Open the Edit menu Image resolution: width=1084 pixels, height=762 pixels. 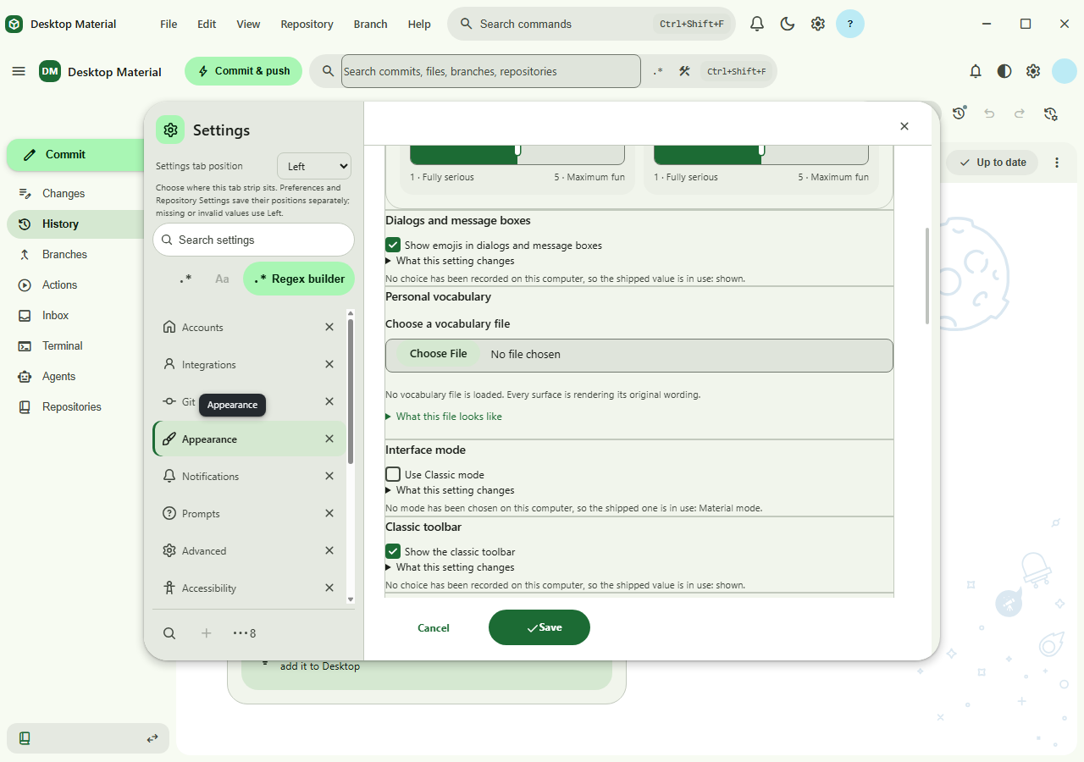coord(207,24)
